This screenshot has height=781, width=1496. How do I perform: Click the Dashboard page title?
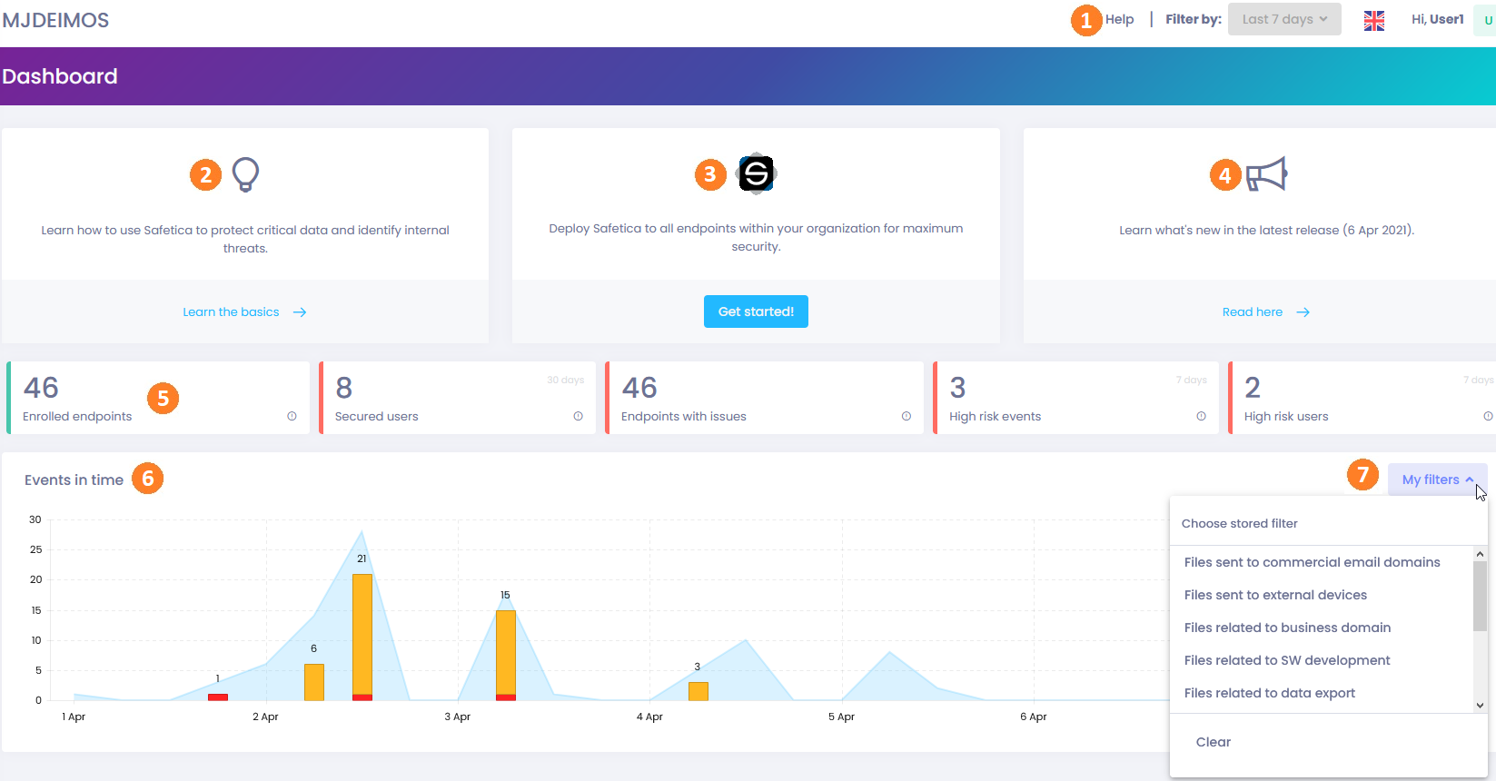[x=60, y=76]
